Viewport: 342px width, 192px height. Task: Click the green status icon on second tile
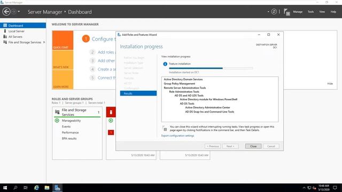tap(111, 121)
